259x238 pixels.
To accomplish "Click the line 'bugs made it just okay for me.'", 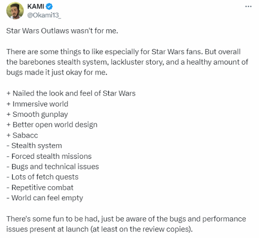I will (57, 73).
